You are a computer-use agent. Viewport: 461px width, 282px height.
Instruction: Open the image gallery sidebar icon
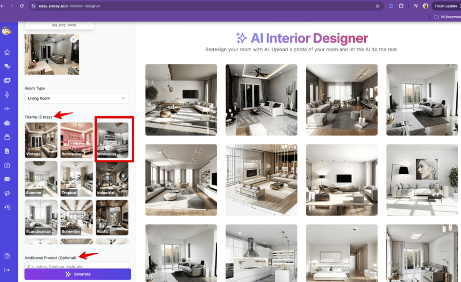pyautogui.click(x=7, y=81)
